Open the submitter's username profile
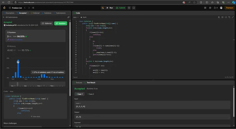The width and height of the screenshot is (236, 129). pyautogui.click(x=11, y=25)
